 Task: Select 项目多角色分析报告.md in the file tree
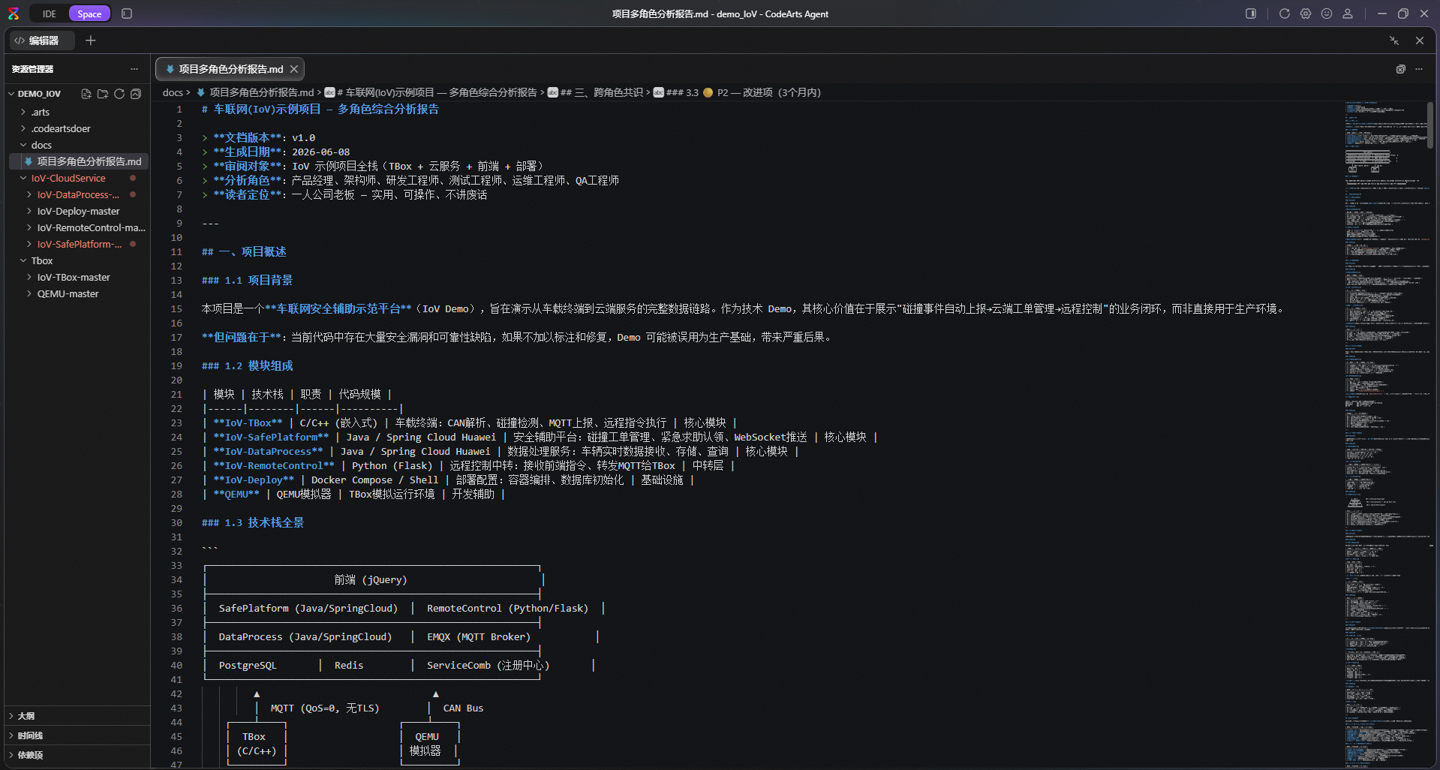pos(78,161)
